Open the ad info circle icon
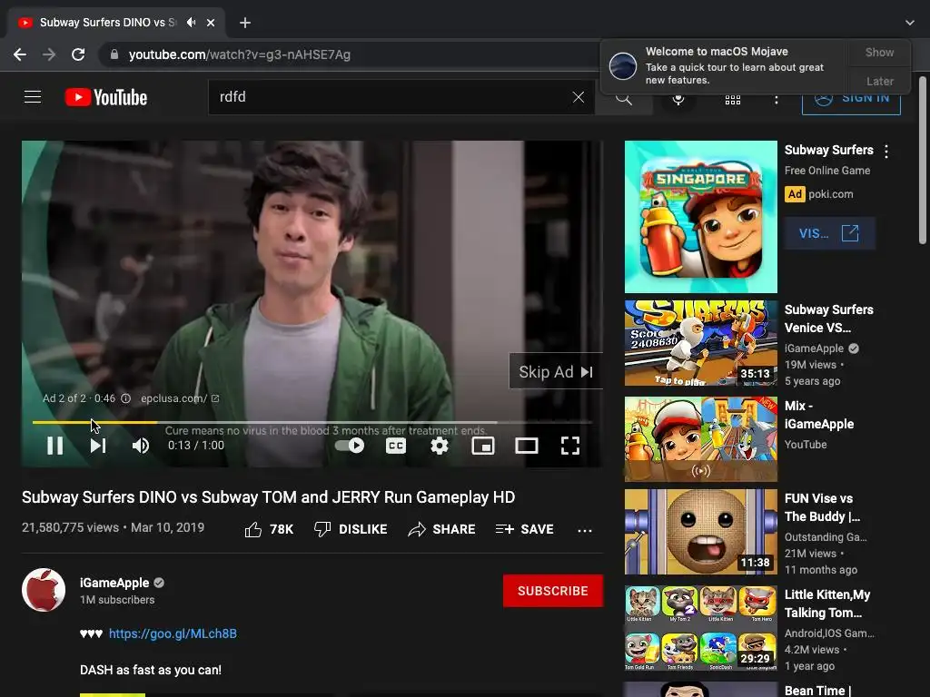 (x=125, y=398)
